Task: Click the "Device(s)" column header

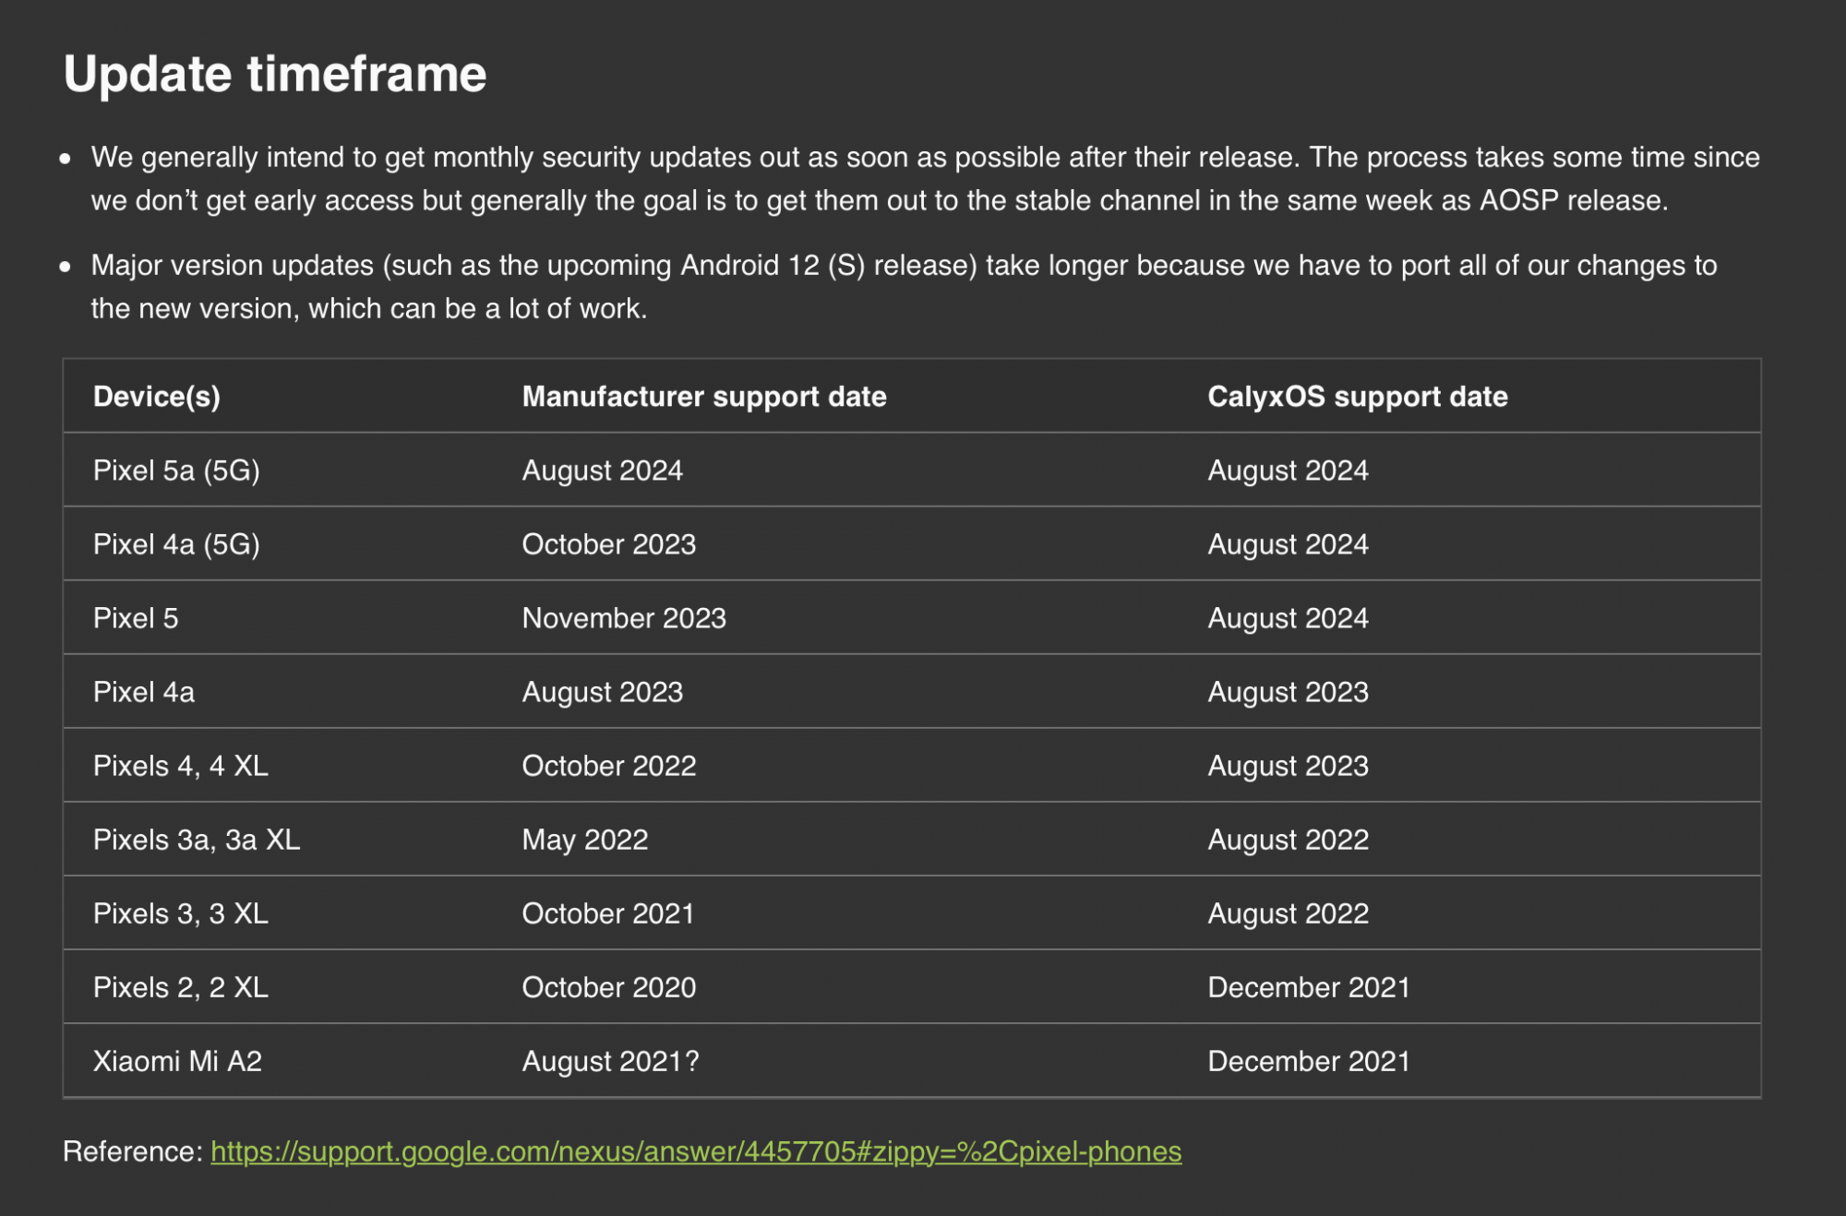Action: click(x=157, y=397)
